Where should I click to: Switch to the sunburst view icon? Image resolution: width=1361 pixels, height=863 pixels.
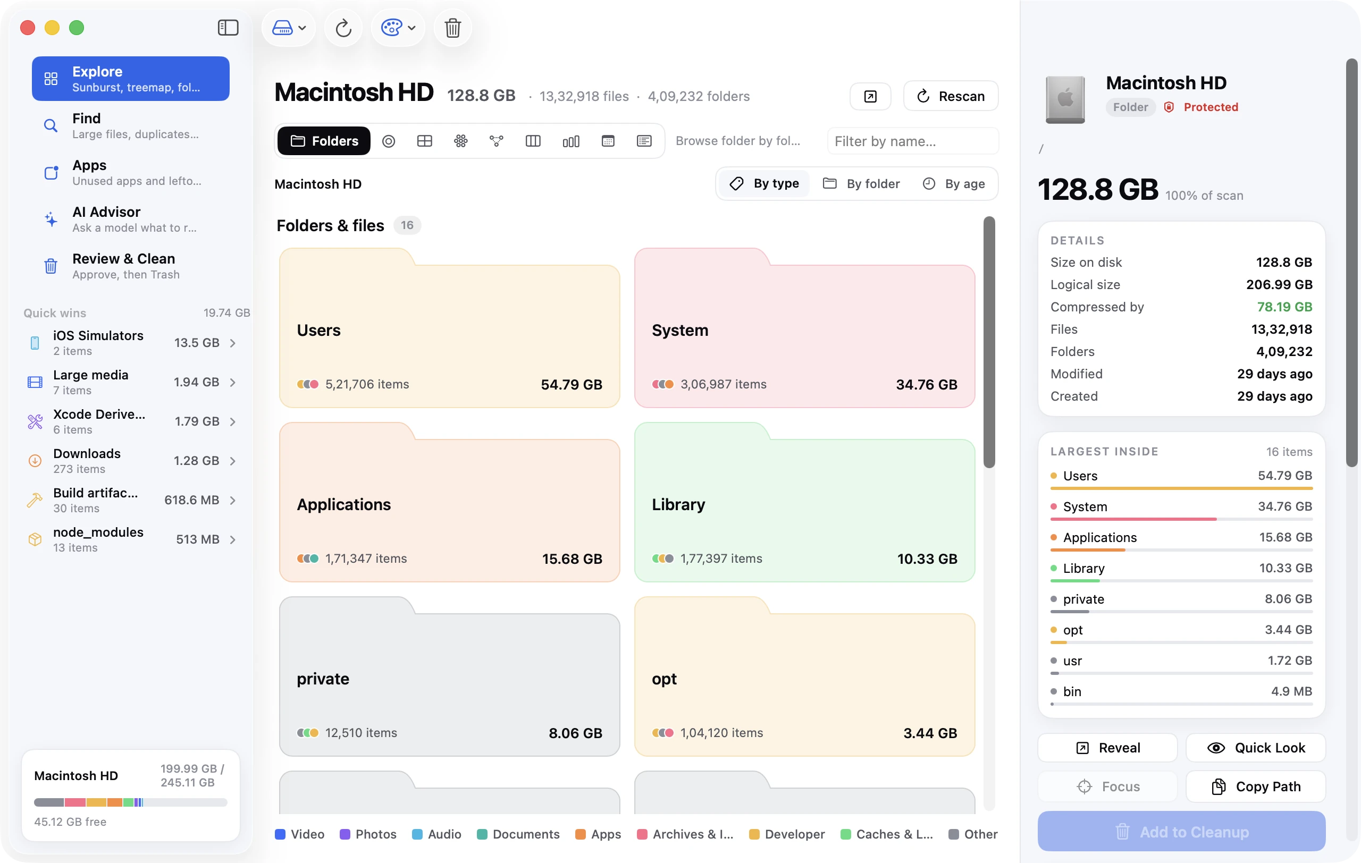click(x=388, y=141)
